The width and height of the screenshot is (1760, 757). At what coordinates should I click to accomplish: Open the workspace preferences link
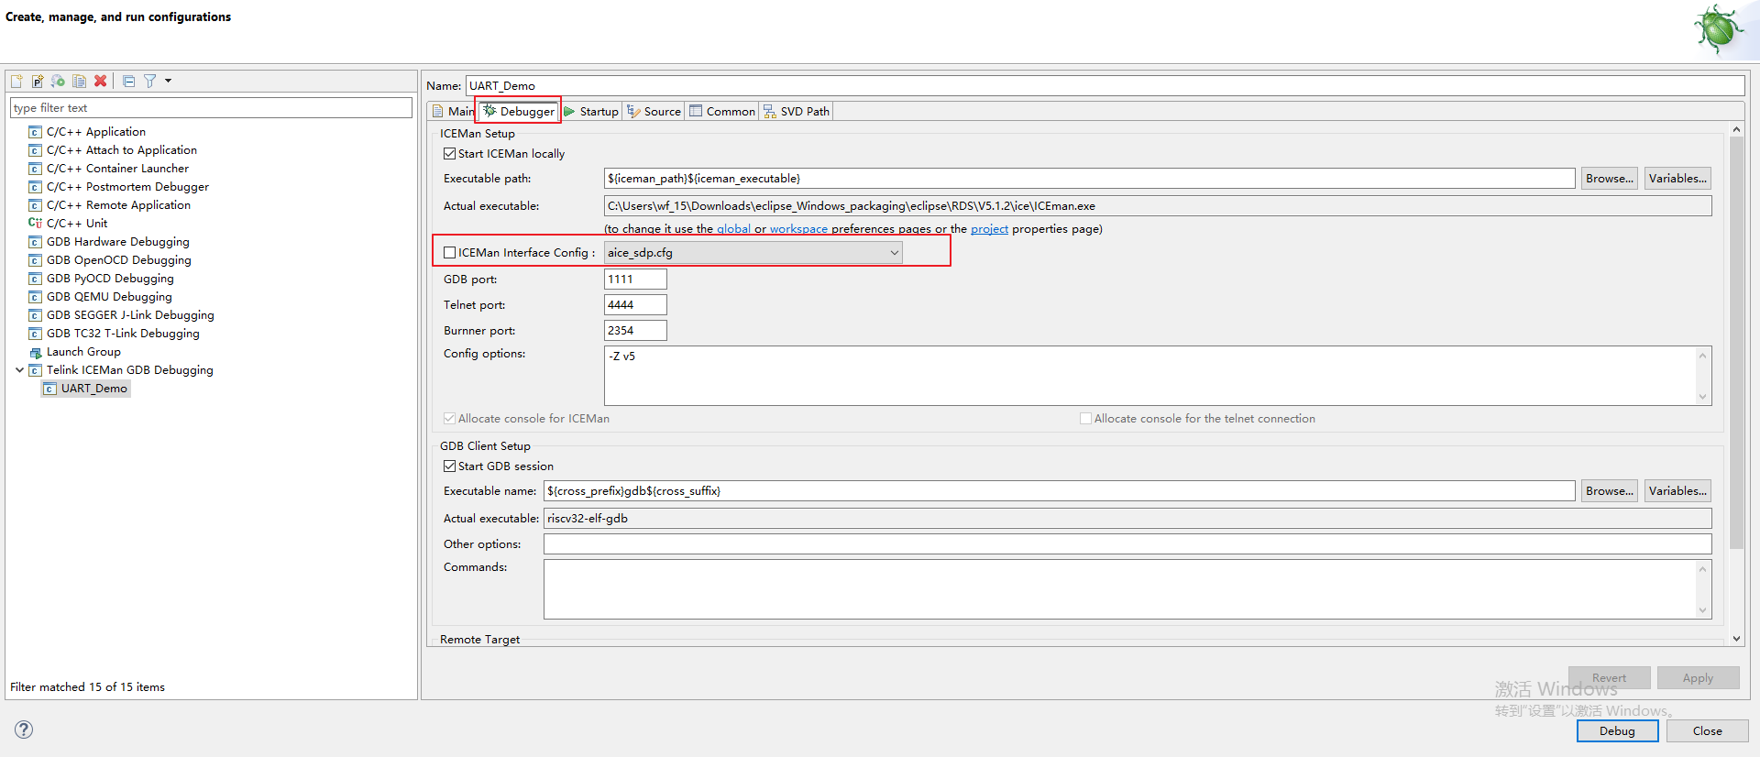(798, 229)
